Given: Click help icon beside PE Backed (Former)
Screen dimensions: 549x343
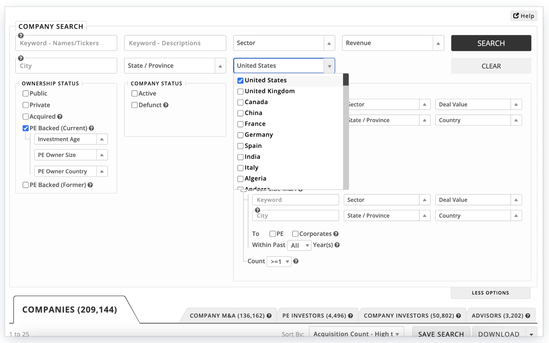Looking at the screenshot, I should click(90, 185).
